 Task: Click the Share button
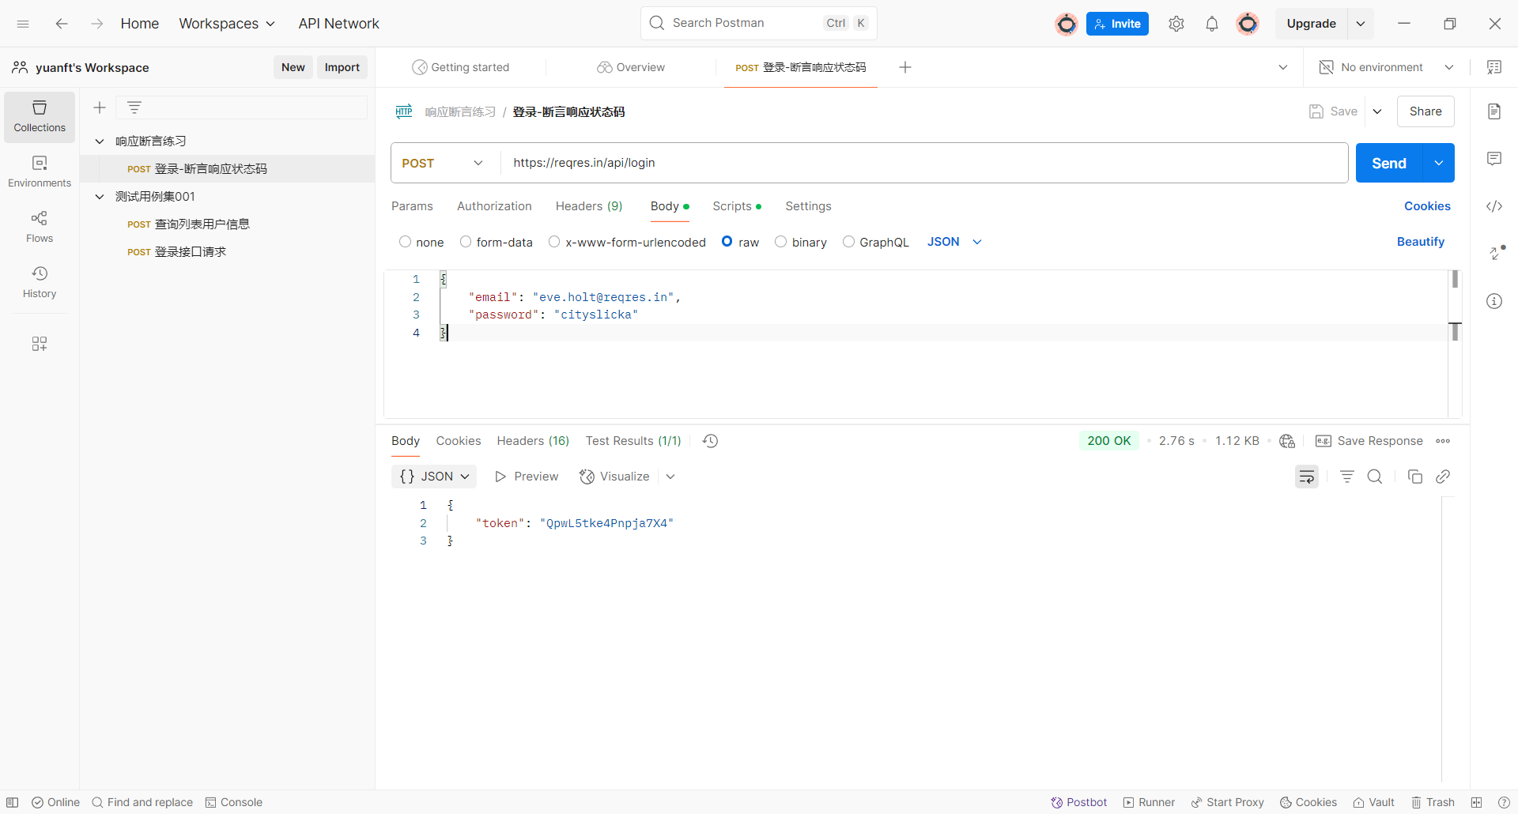(x=1425, y=111)
